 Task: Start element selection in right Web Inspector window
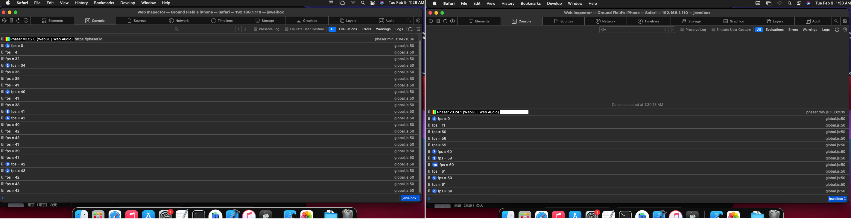pyautogui.click(x=431, y=21)
